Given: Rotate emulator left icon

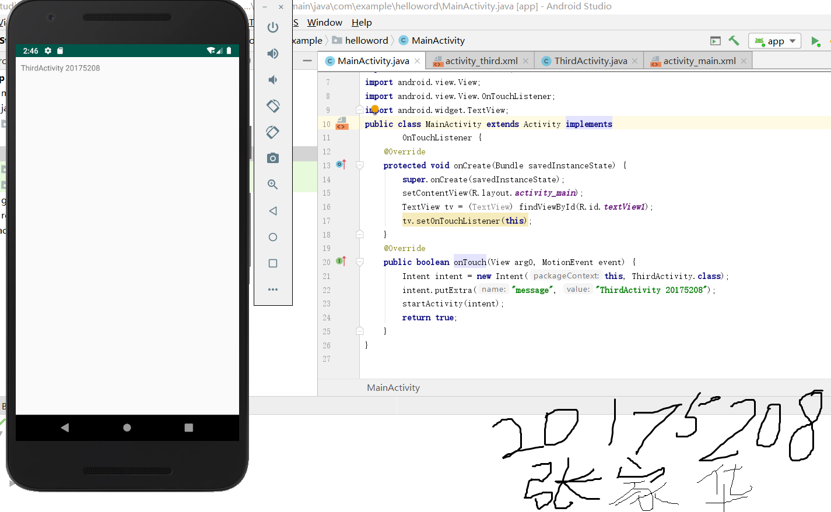Looking at the screenshot, I should pos(272,106).
